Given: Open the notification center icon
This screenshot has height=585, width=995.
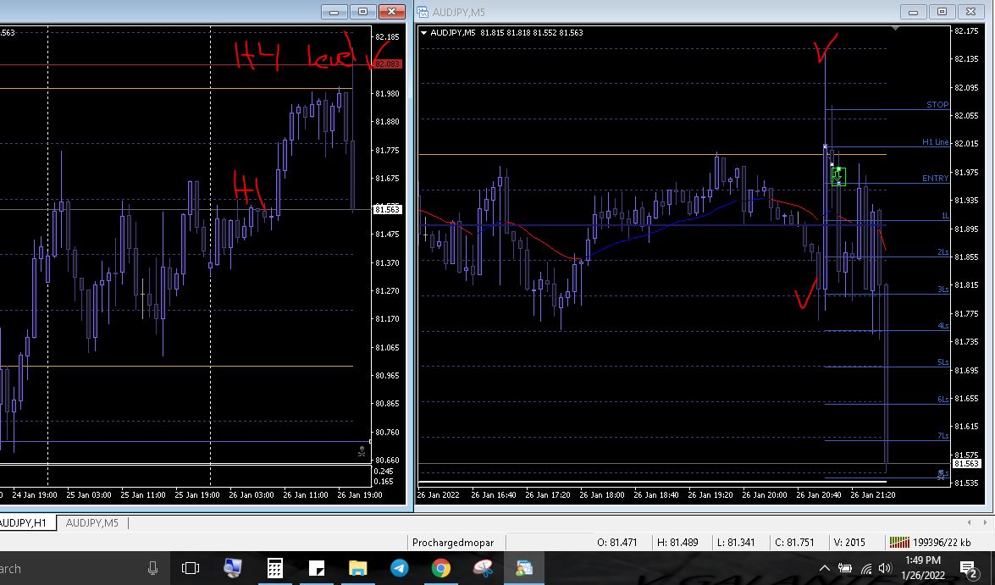Looking at the screenshot, I should pos(968,569).
